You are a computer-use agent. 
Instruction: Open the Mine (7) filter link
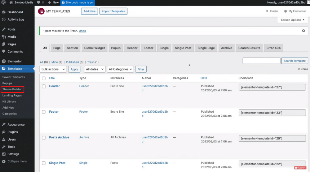tap(57, 62)
